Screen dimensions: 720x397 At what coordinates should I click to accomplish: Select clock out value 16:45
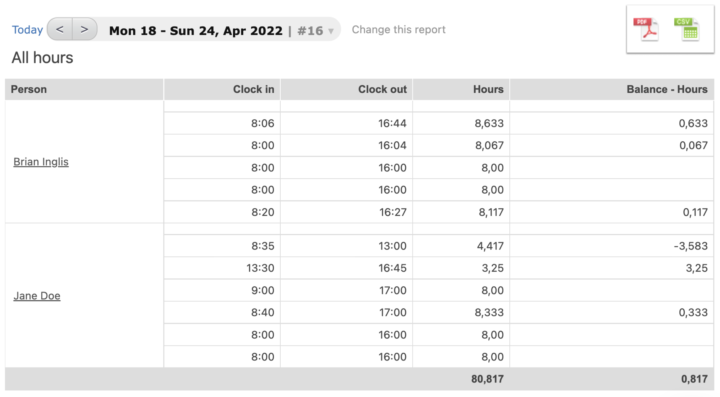pos(392,268)
